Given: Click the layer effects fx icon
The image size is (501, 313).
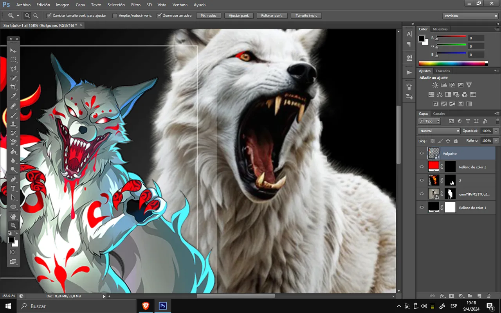Looking at the screenshot, I should click(x=442, y=296).
